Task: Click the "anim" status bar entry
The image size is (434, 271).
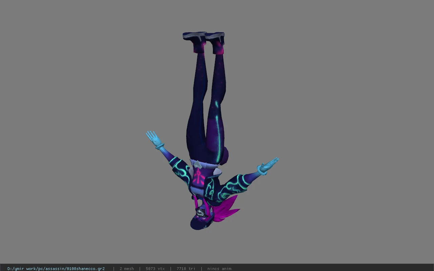Action: (x=219, y=269)
